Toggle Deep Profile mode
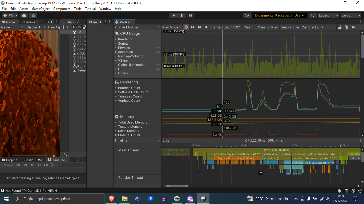Image resolution: width=364 pixels, height=204 pixels. click(289, 27)
